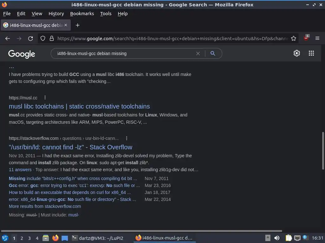This screenshot has height=243, width=325.
Task: Open the removable media tray icon
Action: tap(268, 238)
